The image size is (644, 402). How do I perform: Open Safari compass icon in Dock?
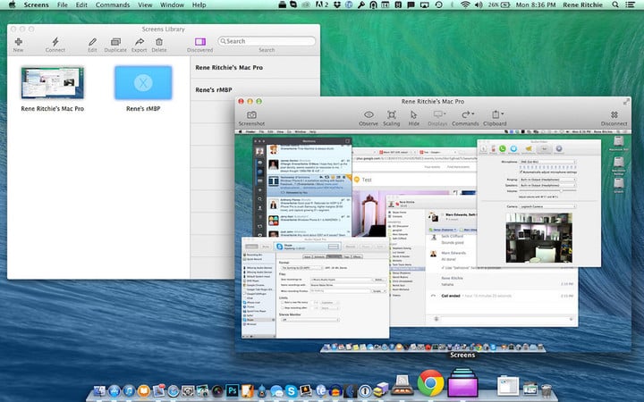174,391
